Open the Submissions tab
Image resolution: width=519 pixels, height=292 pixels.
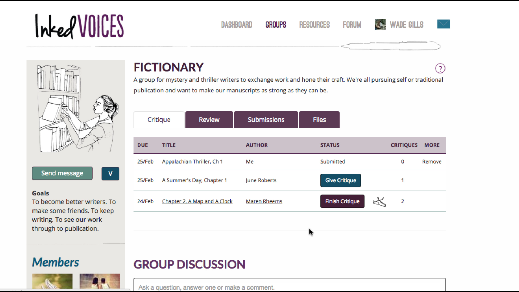266,120
